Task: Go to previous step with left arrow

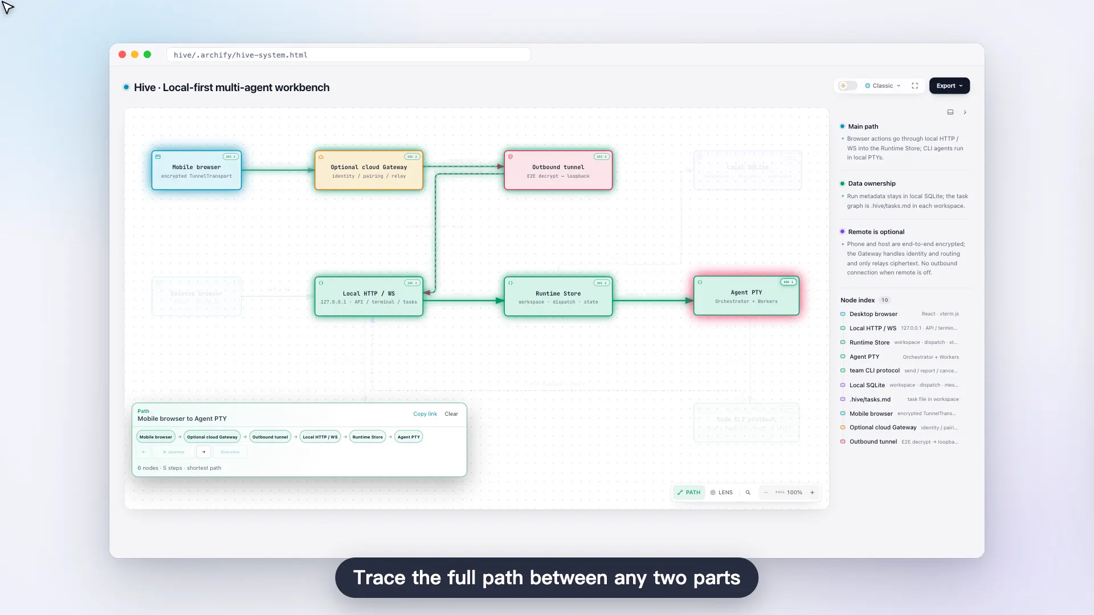Action: pos(144,452)
